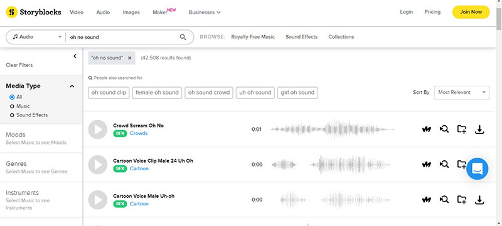Add Cartoon Voice Male Uh-oh to folder
This screenshot has height=226, width=502.
462,200
